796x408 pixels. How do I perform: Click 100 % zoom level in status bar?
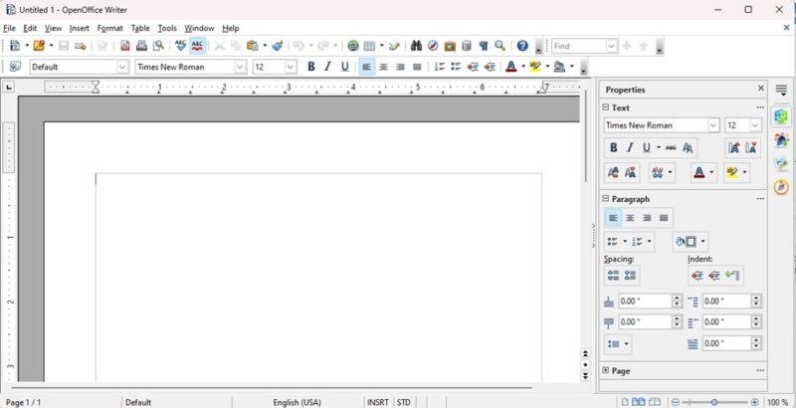coord(778,402)
